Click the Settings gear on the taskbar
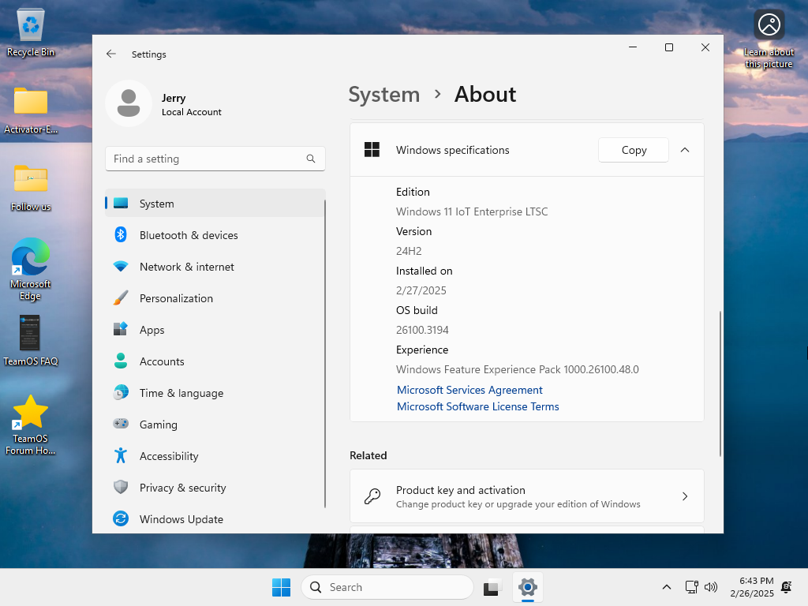The height and width of the screenshot is (606, 808). pos(528,587)
